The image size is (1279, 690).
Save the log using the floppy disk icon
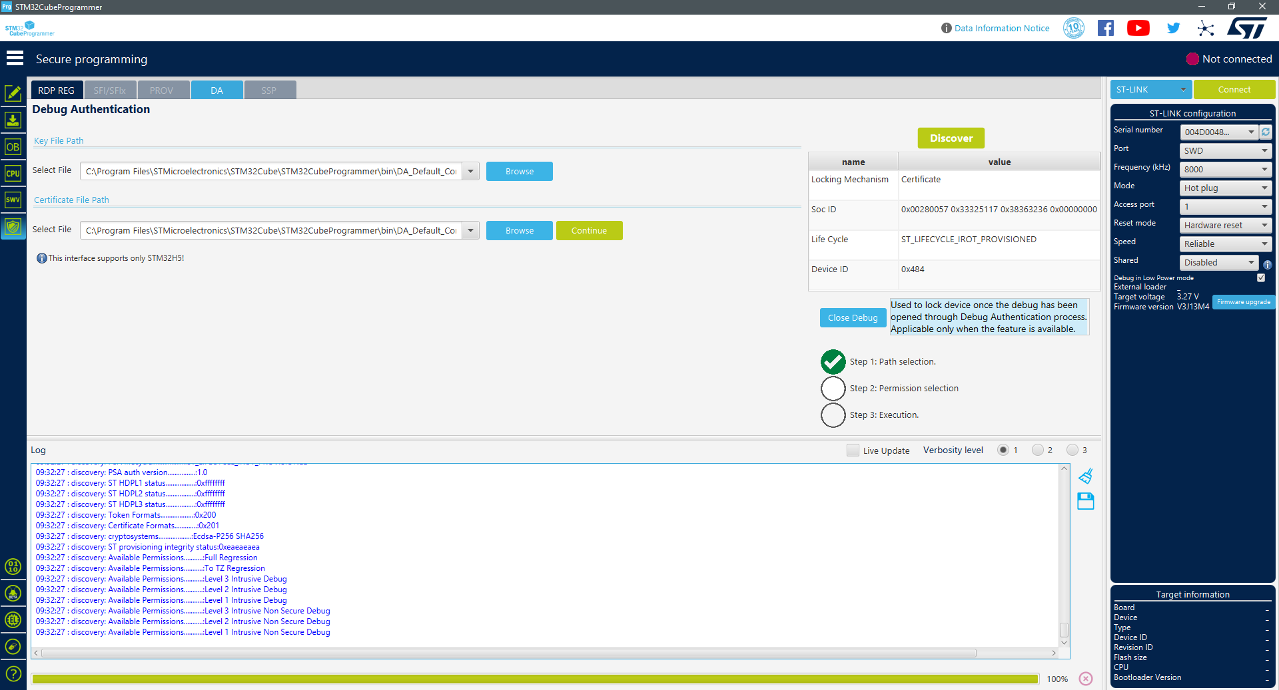(1086, 501)
